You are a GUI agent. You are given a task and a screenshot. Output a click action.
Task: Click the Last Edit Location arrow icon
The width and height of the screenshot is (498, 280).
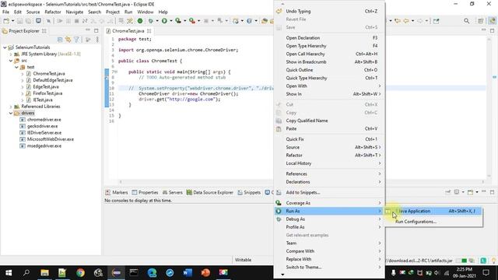398,21
